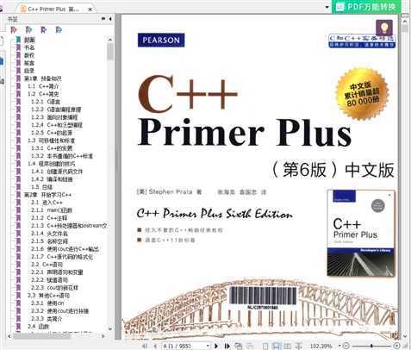Image resolution: width=411 pixels, height=350 pixels.
Task: Click the zoom out minus button
Action: coord(346,346)
